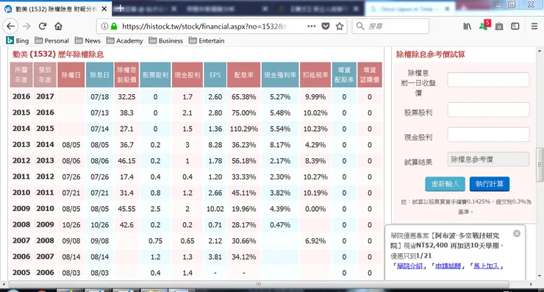The height and width of the screenshot is (292, 544).
Task: Close the advertisement popup
Action: [517, 234]
